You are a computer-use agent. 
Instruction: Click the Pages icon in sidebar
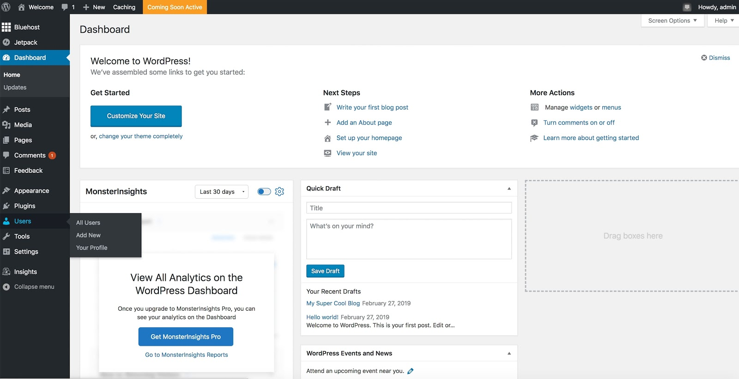[6, 140]
